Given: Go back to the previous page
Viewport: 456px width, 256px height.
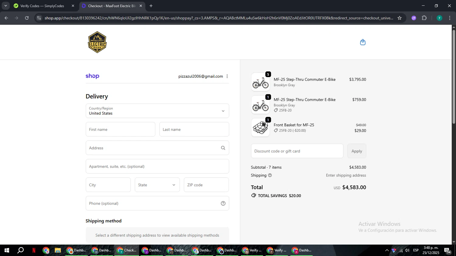Looking at the screenshot, I should [6, 18].
